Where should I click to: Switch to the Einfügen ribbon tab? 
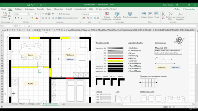[18, 9]
